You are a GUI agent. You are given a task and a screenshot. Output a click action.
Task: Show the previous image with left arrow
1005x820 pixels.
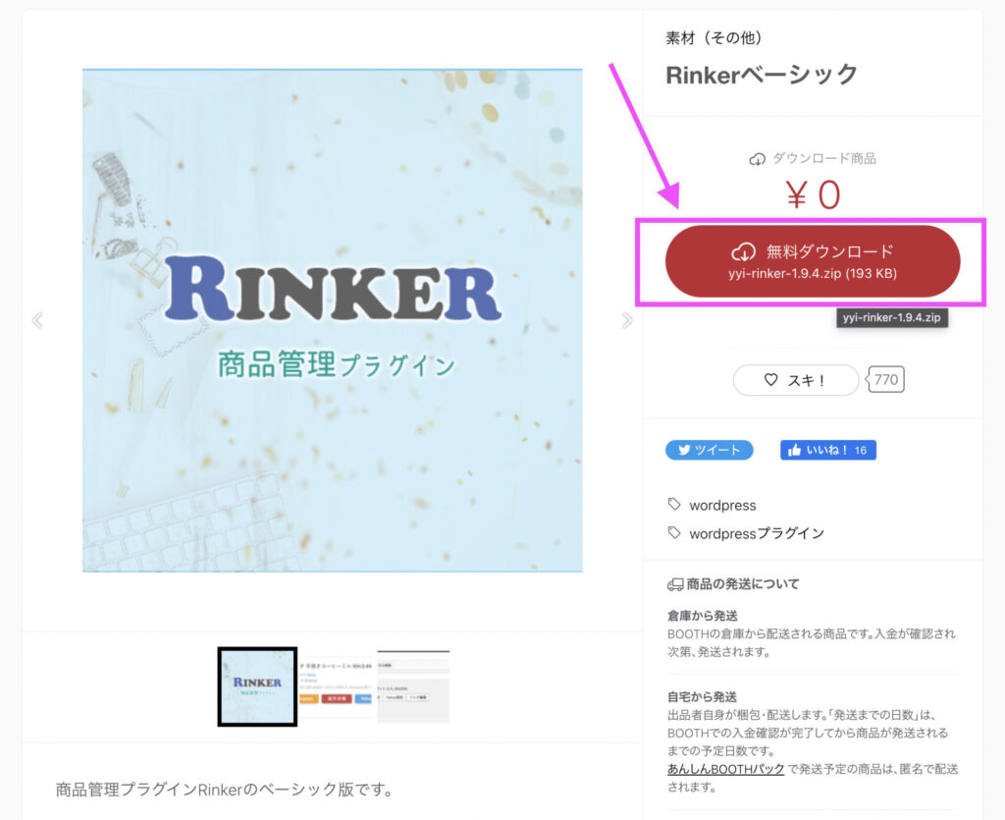point(38,320)
